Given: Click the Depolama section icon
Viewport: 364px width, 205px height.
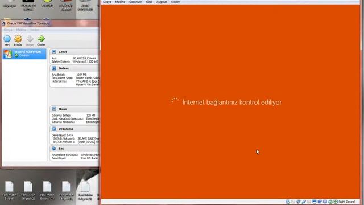Looking at the screenshot, I should pos(54,129).
